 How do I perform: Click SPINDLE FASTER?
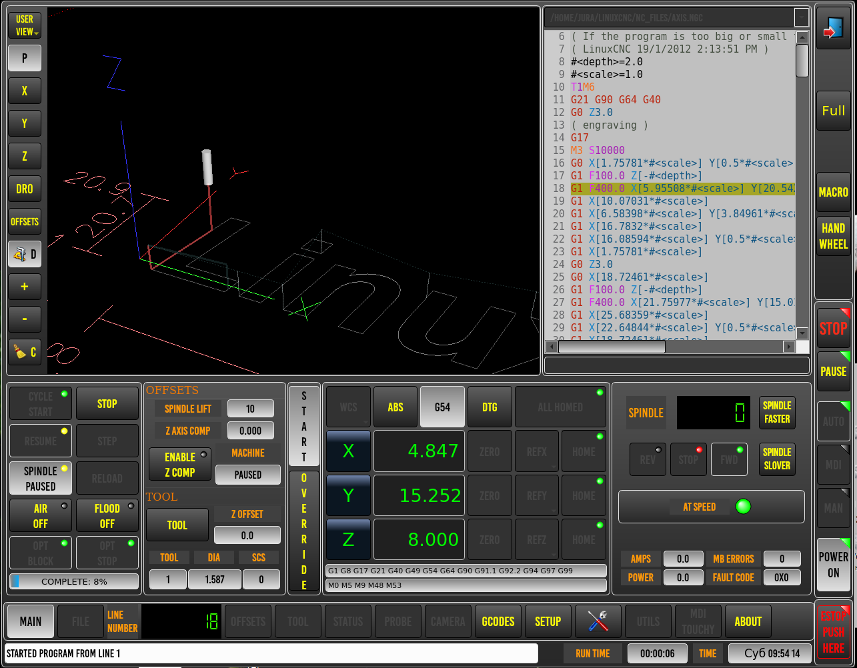(x=777, y=412)
